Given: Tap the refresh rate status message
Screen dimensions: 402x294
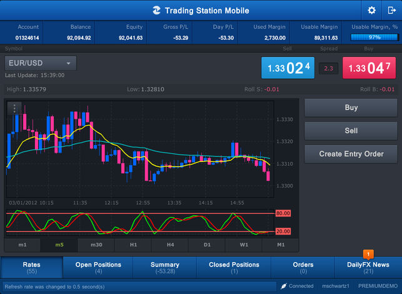Looking at the screenshot, I should coord(54,287).
